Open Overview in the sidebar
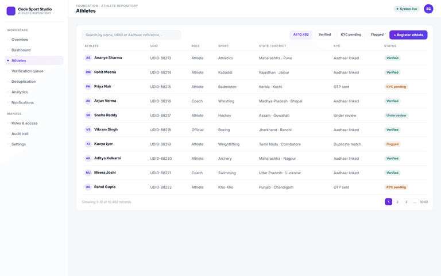The height and width of the screenshot is (276, 441). pyautogui.click(x=34, y=40)
